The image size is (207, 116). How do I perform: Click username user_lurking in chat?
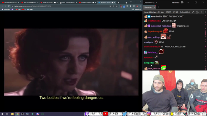point(154,37)
